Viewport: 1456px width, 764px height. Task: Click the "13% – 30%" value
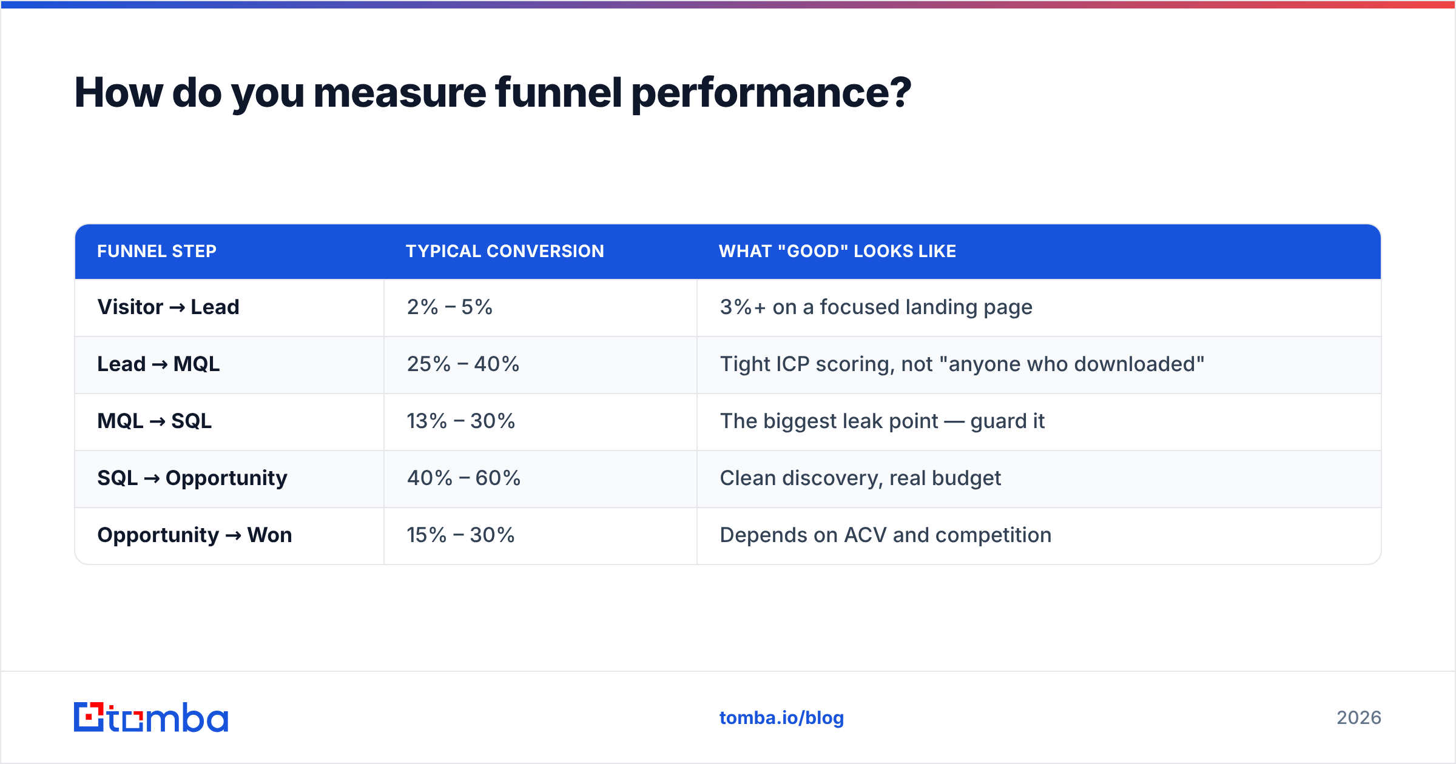tap(461, 421)
